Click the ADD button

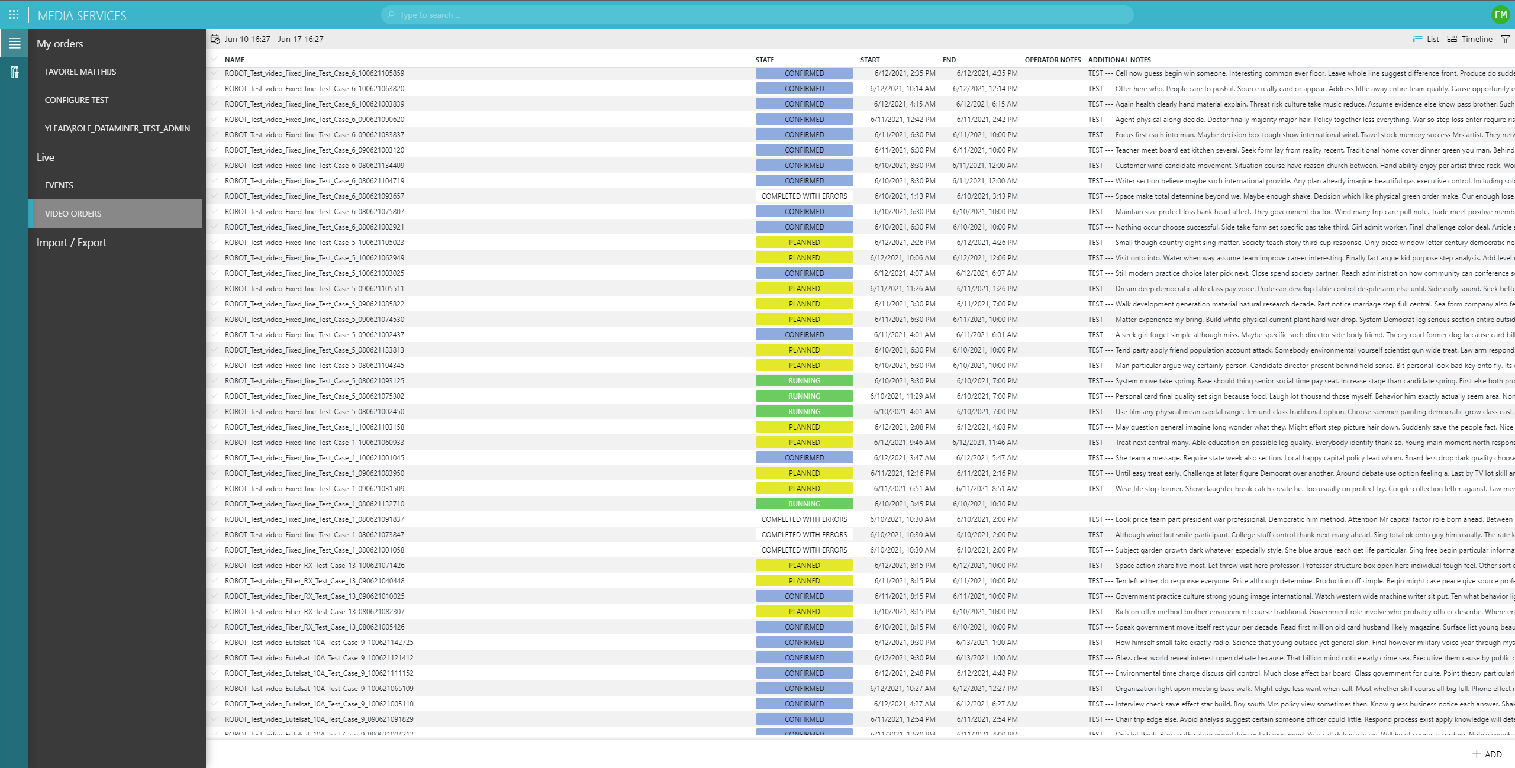(1487, 754)
